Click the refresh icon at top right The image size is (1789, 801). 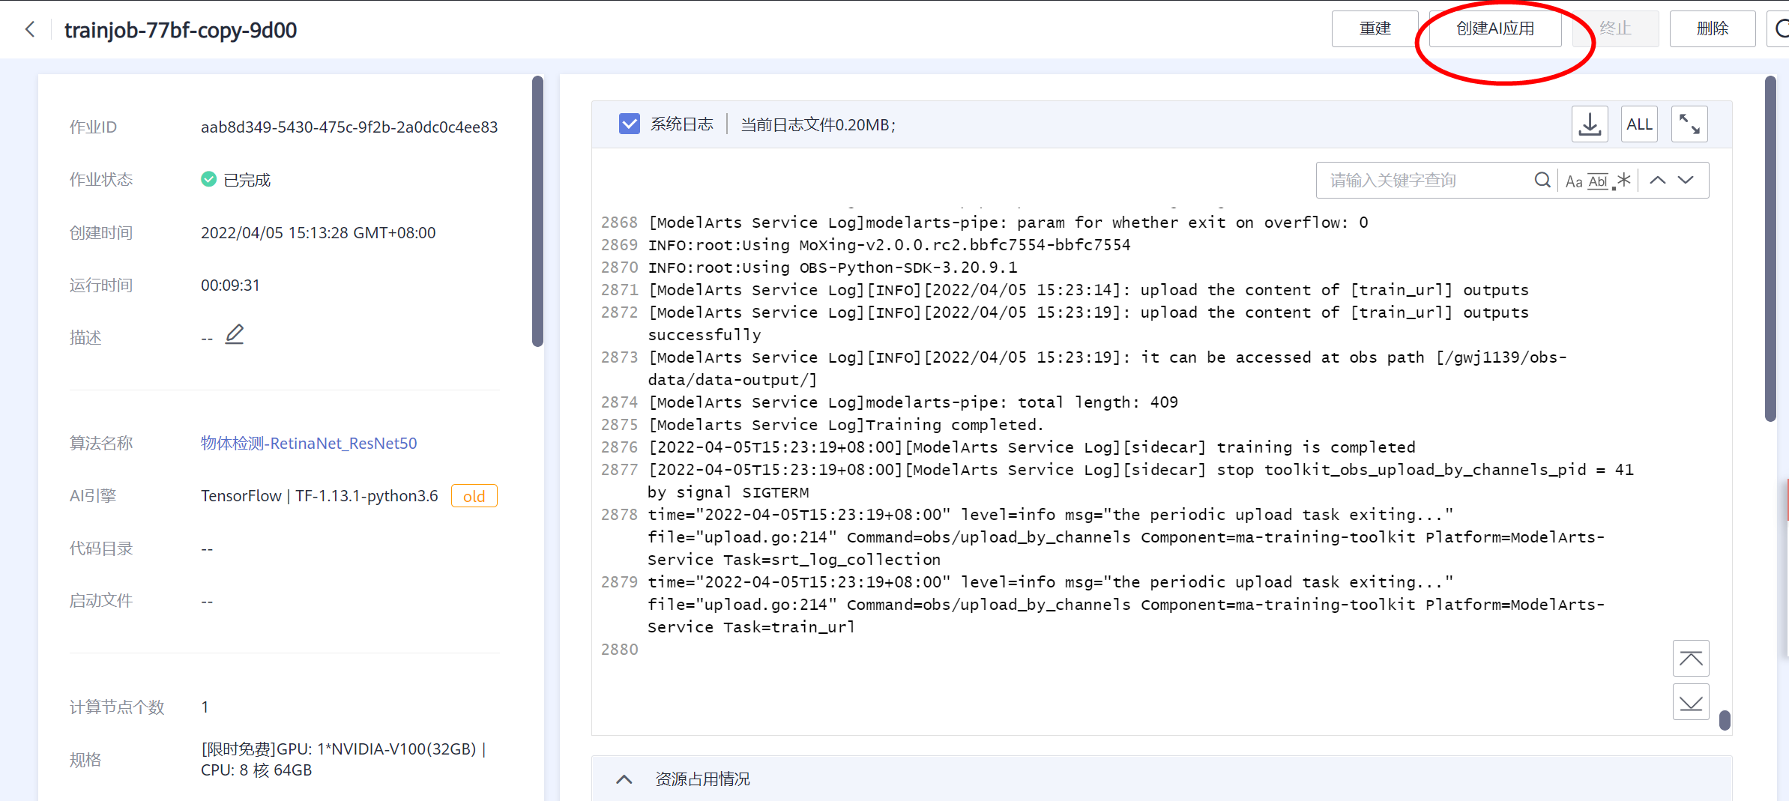tap(1780, 29)
